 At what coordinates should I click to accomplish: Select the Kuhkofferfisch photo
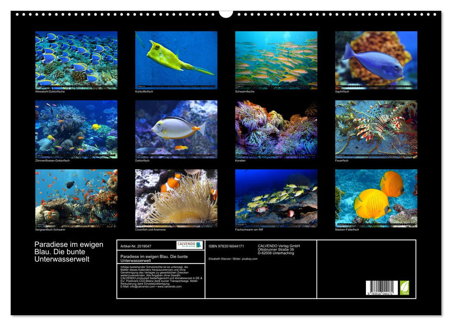pyautogui.click(x=175, y=58)
